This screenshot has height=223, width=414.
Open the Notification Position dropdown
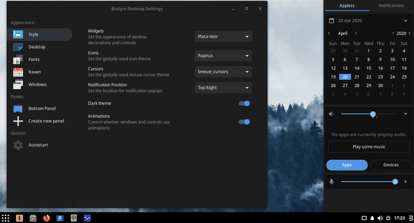(x=223, y=88)
